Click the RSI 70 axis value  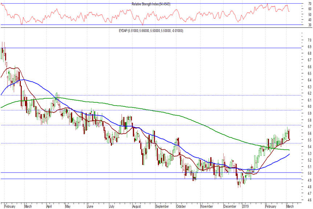coord(310,4)
